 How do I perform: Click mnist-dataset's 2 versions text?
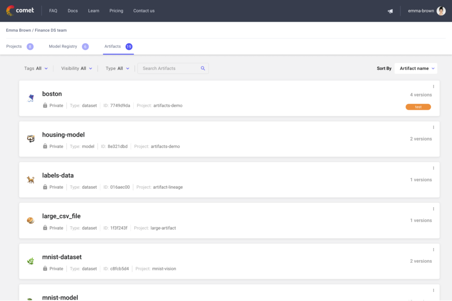421,261
